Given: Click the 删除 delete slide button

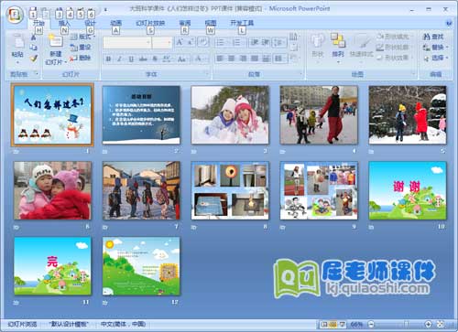Looking at the screenshot, I should click(x=81, y=58).
